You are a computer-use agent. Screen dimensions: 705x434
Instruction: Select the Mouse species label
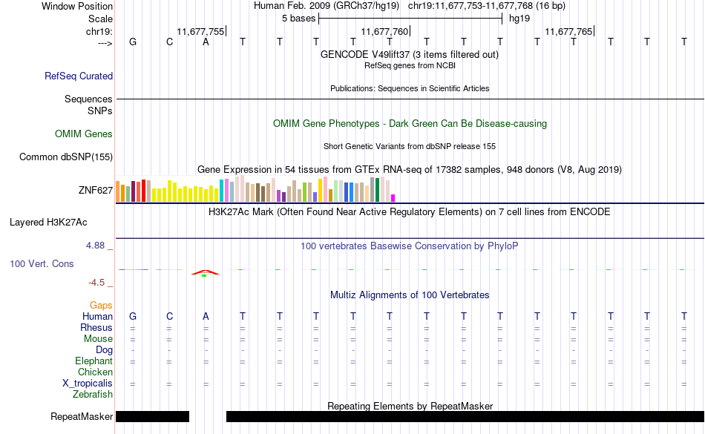coord(98,339)
